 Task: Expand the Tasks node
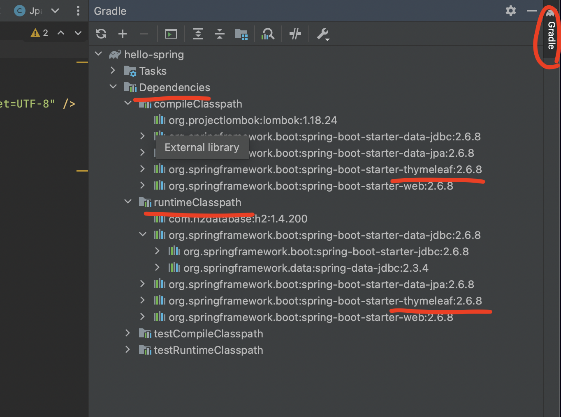click(x=113, y=71)
